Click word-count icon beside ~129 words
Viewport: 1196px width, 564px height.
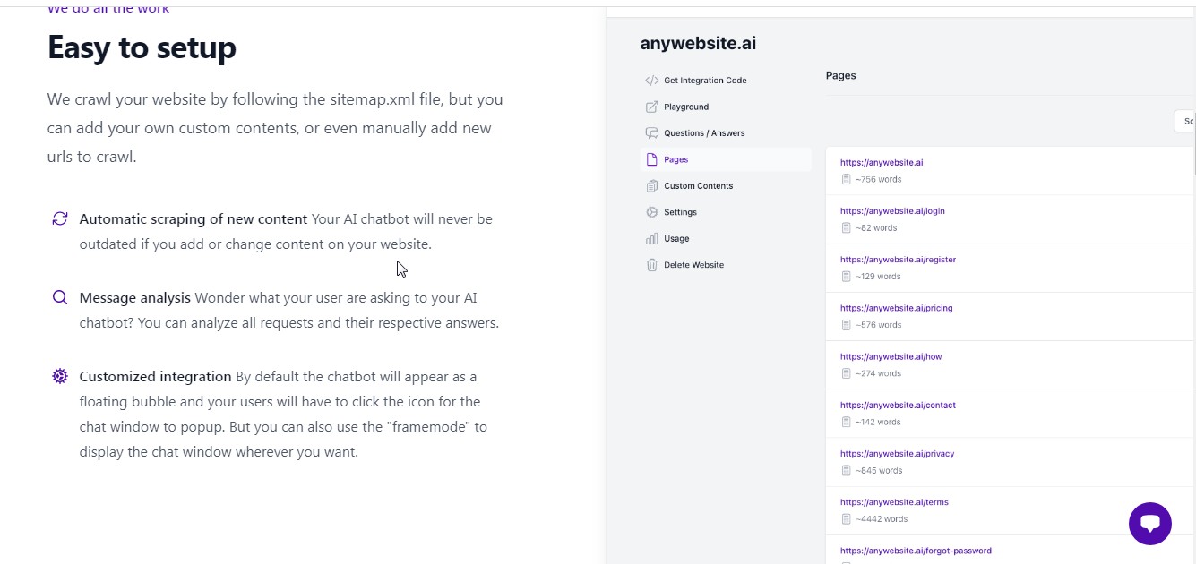pyautogui.click(x=846, y=276)
